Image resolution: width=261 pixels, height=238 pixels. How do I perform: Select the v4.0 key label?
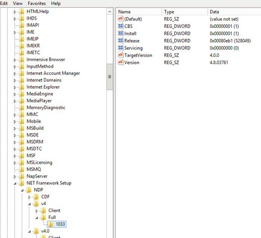[45, 231]
